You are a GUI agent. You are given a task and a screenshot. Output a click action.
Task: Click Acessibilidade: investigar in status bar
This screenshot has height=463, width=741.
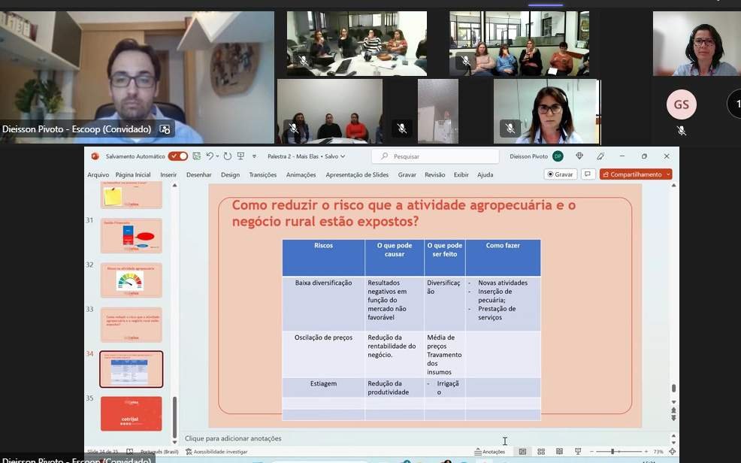(216, 452)
